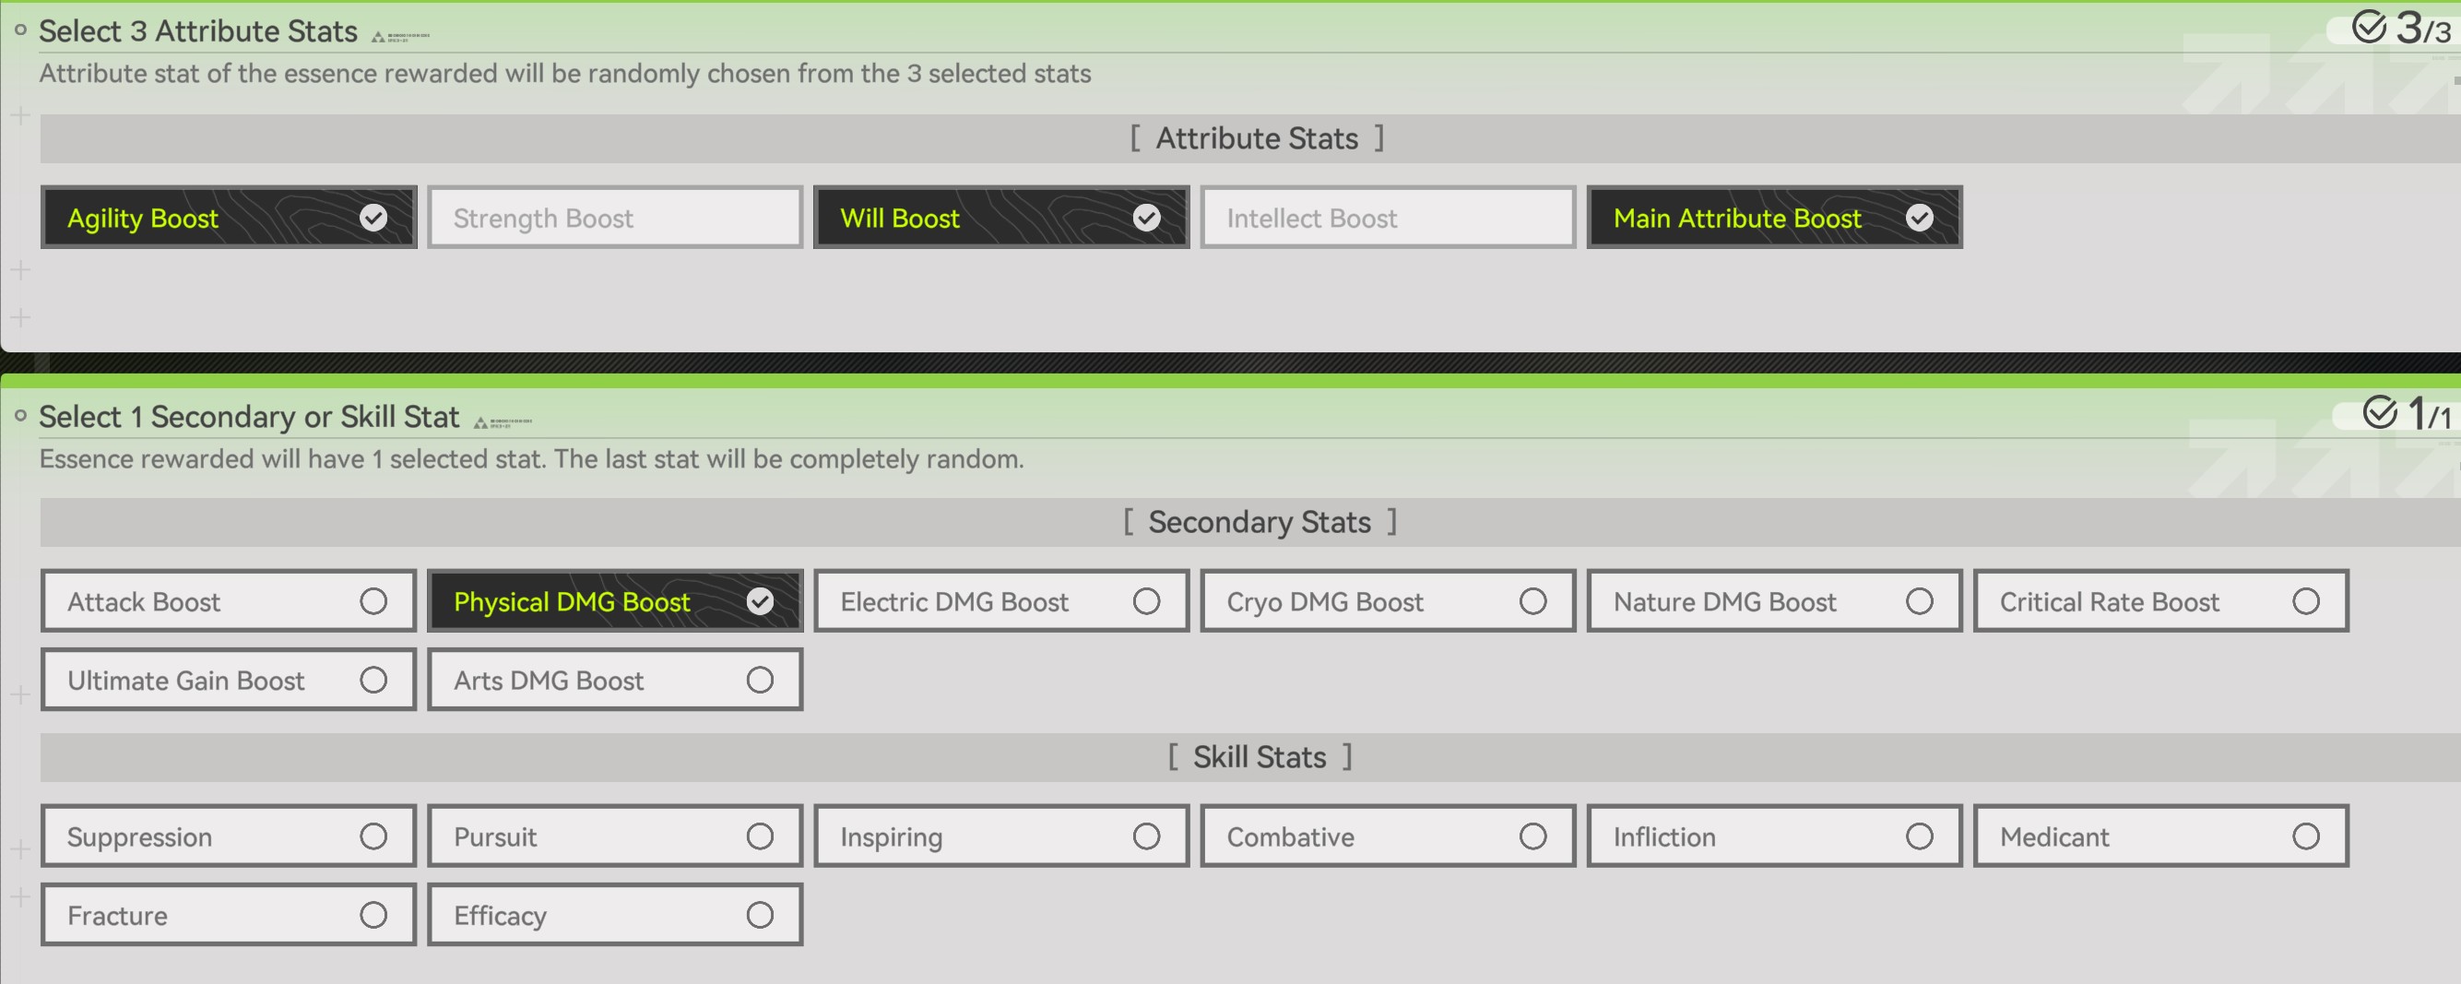Image resolution: width=2461 pixels, height=984 pixels.
Task: Select Ultimate Gain Boost secondary stat
Action: (229, 680)
